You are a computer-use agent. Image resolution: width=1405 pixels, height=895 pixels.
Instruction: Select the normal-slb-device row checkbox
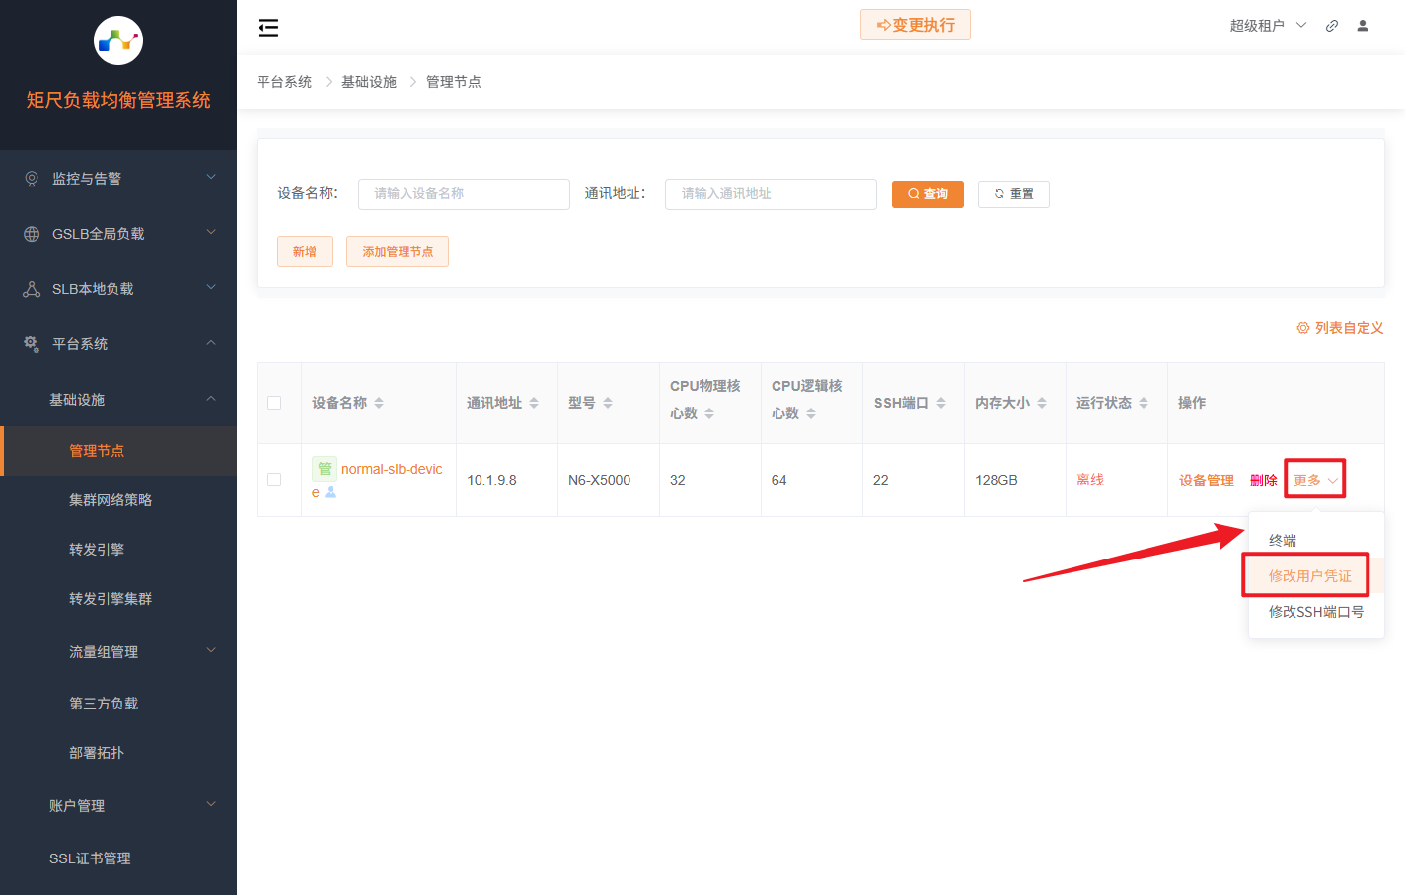(x=274, y=480)
